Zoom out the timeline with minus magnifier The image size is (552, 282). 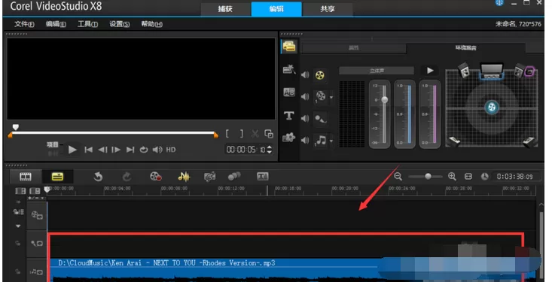click(x=398, y=177)
